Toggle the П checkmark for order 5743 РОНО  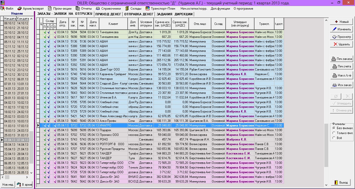pos(45,139)
